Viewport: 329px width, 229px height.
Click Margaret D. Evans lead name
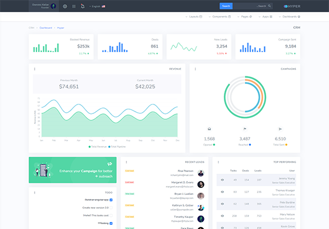[x=182, y=183]
